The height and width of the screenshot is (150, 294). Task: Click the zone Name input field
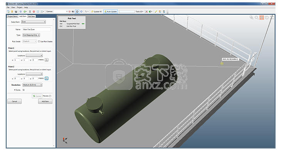(x=37, y=29)
